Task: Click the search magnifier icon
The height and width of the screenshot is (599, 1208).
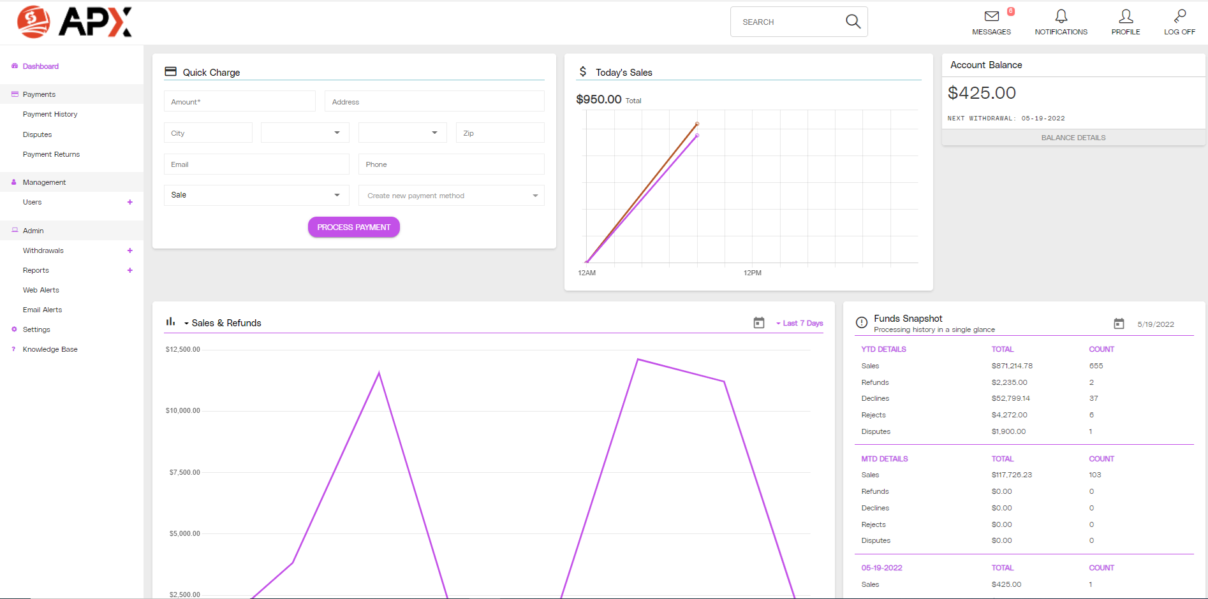Action: (853, 22)
